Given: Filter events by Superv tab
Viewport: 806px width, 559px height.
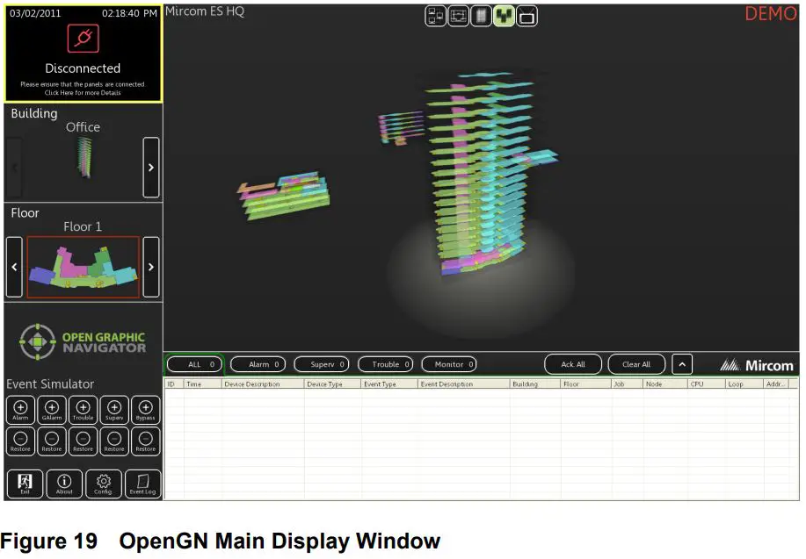Looking at the screenshot, I should pos(322,364).
